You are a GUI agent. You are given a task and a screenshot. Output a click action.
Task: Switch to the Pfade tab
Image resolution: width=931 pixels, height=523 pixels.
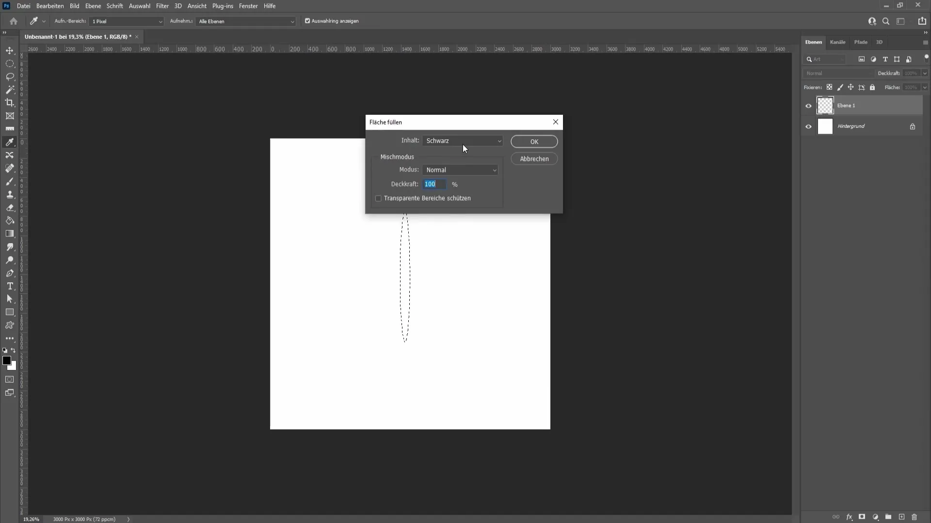[861, 42]
